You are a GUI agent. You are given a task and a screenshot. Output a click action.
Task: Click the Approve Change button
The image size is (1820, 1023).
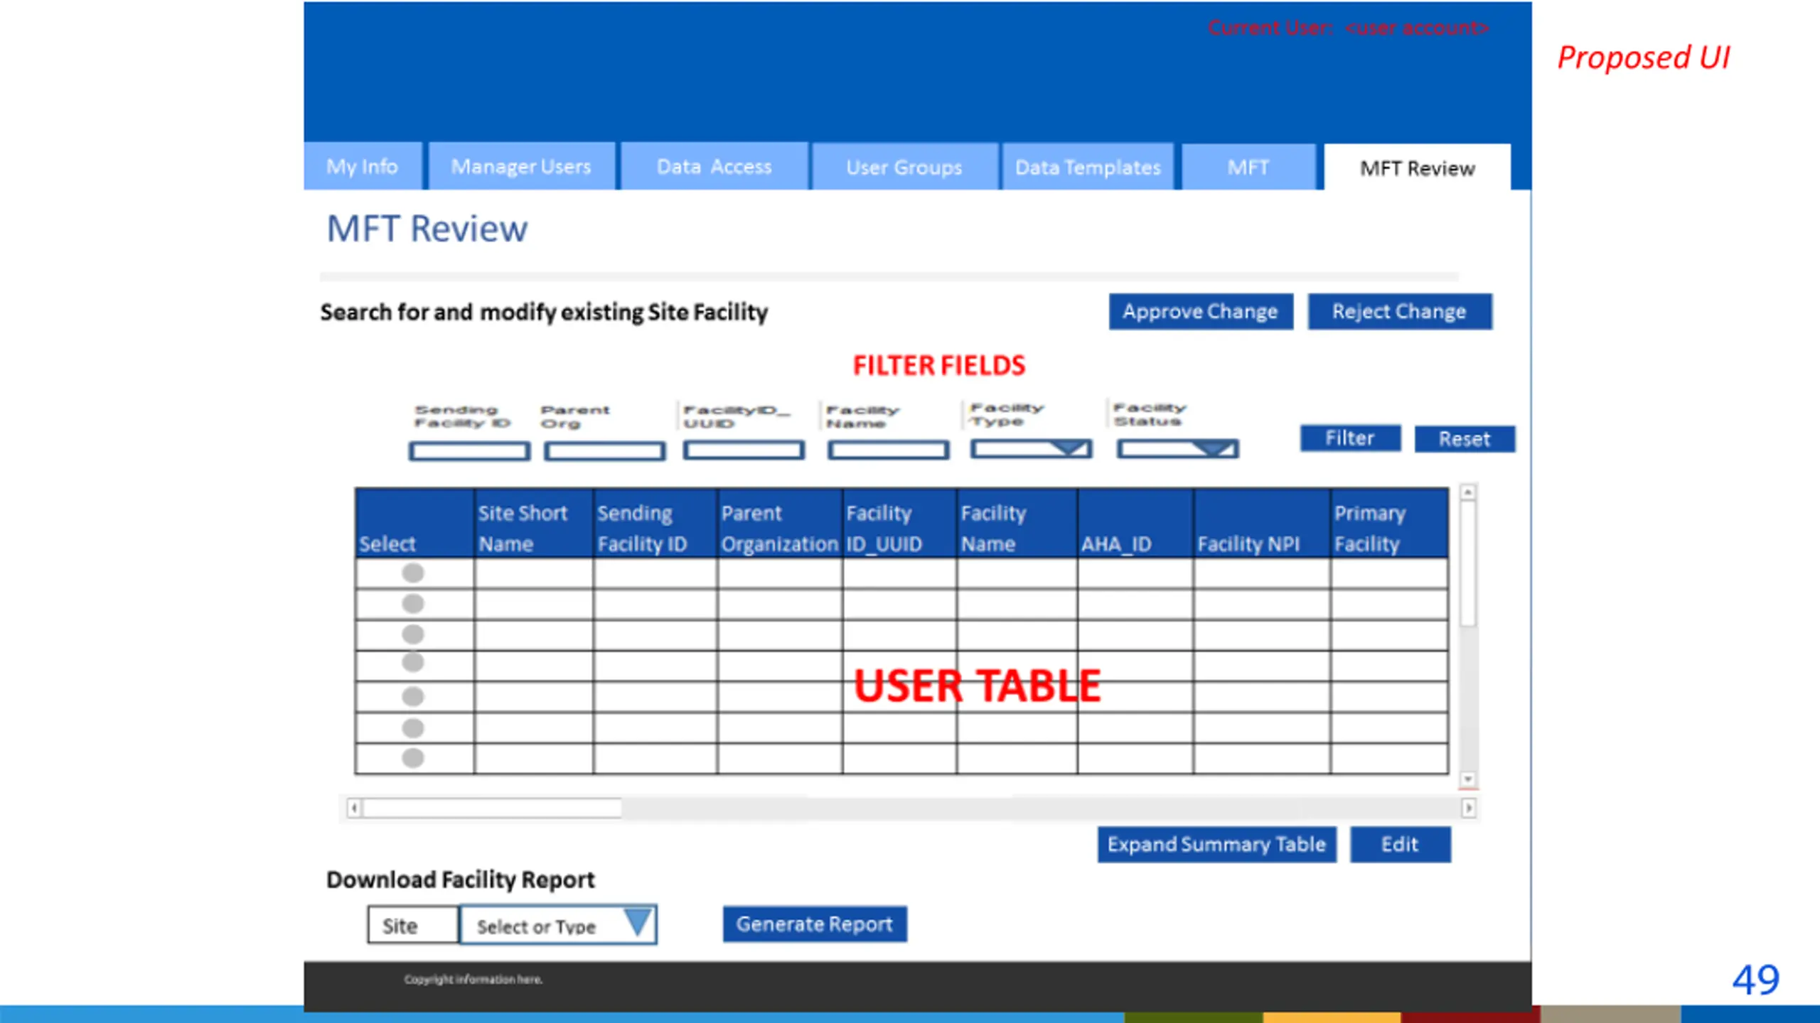1200,311
